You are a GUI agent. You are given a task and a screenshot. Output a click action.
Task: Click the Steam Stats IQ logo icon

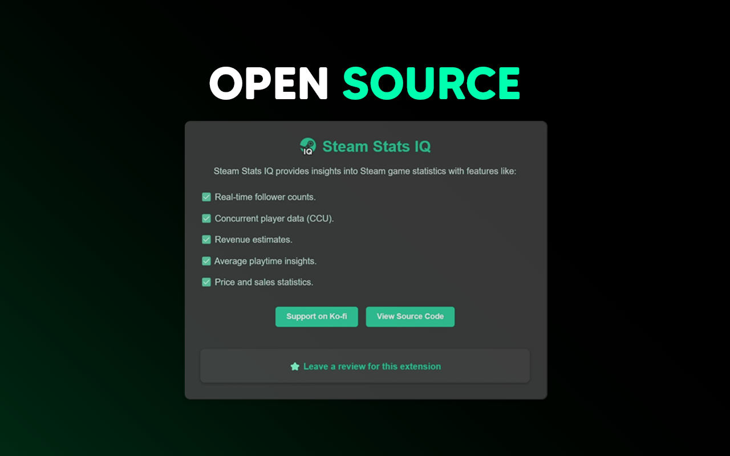coord(308,146)
